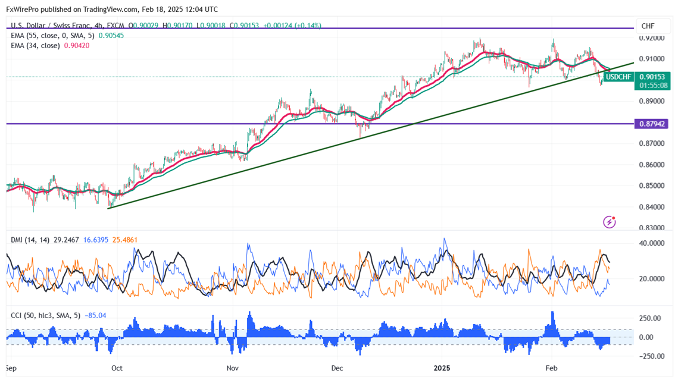Click the 250.00 CCI axis label
675x377 pixels.
[x=650, y=319]
